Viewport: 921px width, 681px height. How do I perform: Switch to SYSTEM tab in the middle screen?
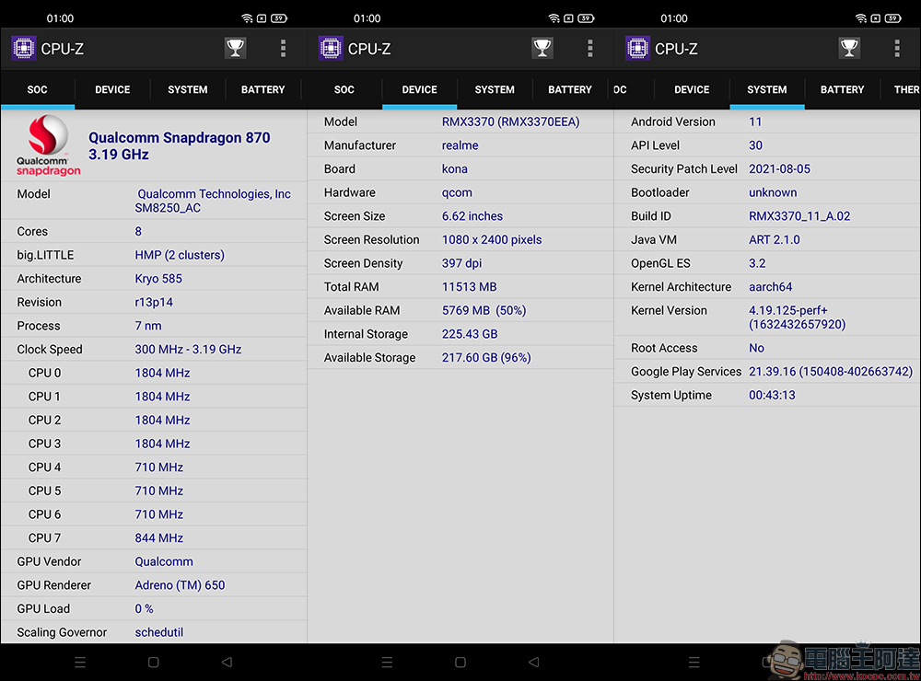point(495,89)
